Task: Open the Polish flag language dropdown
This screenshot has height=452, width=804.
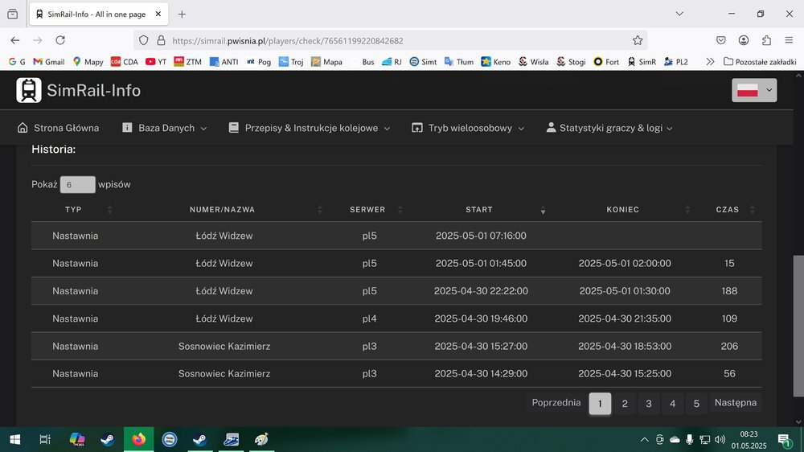Action: coord(754,90)
